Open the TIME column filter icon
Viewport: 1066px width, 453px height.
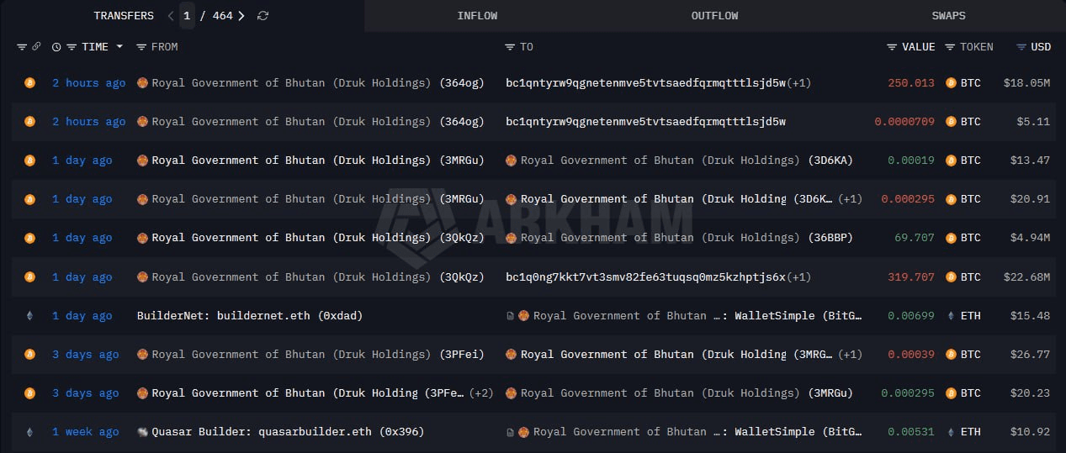point(72,47)
